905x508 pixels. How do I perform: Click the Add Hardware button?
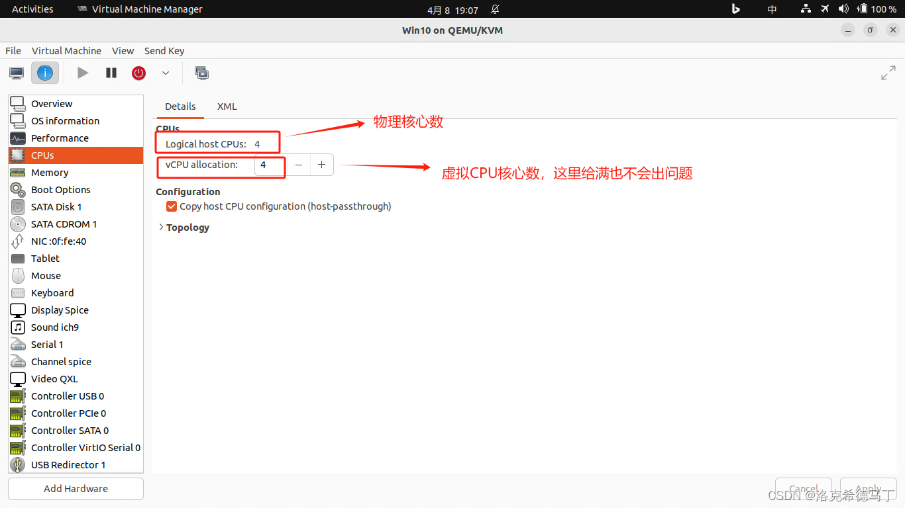[x=76, y=489]
